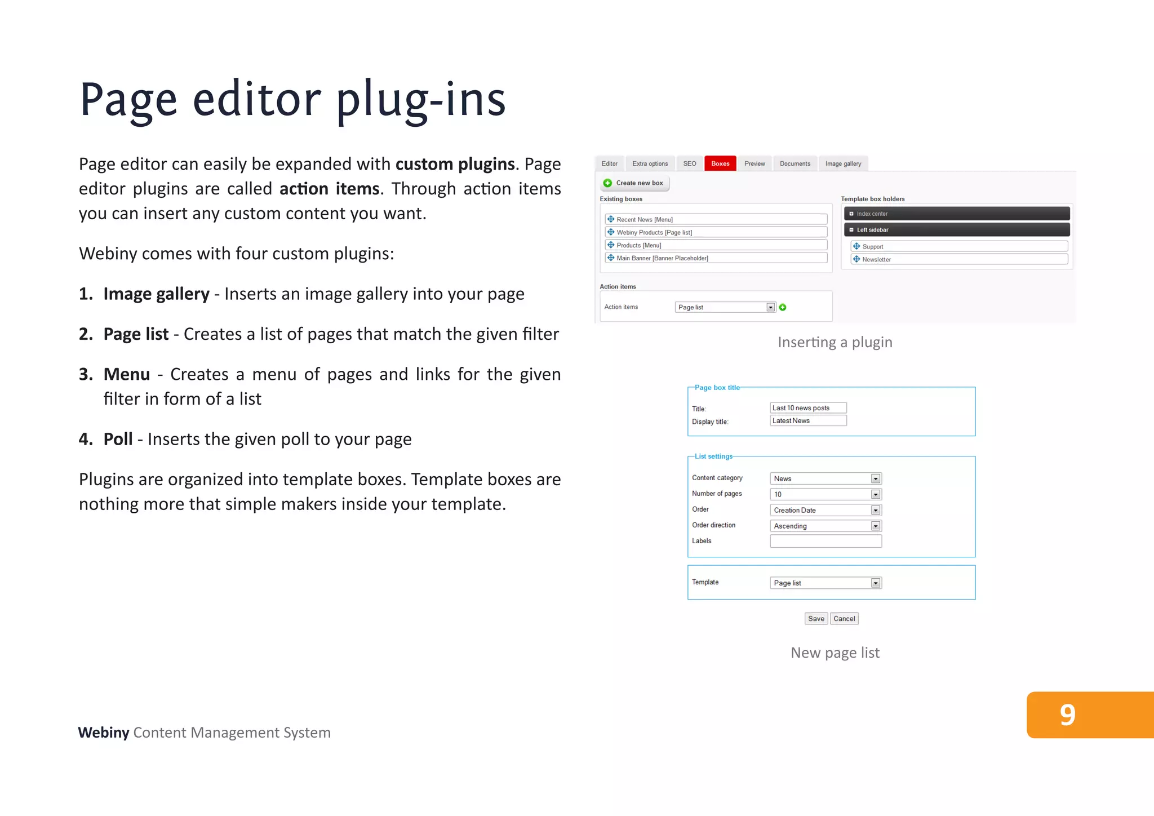The width and height of the screenshot is (1154, 816).
Task: Click the Create new box button
Action: coord(634,183)
